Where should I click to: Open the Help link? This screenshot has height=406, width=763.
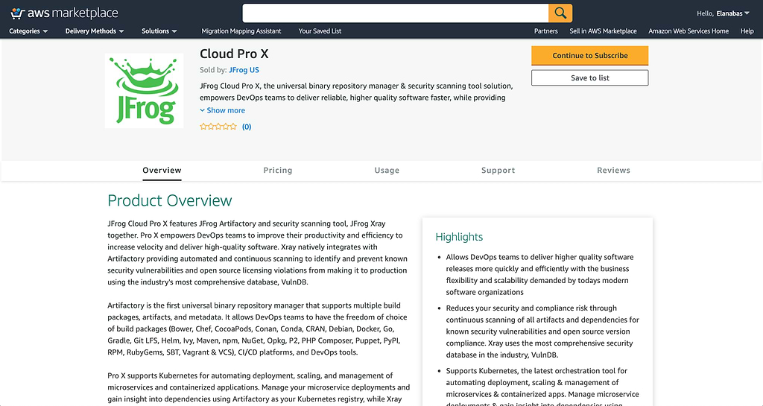747,31
